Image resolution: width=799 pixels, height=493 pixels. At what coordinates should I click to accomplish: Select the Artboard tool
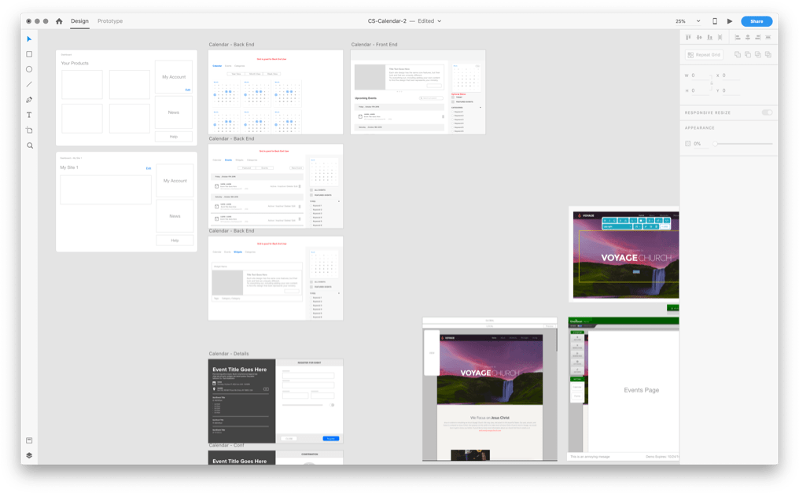(30, 131)
